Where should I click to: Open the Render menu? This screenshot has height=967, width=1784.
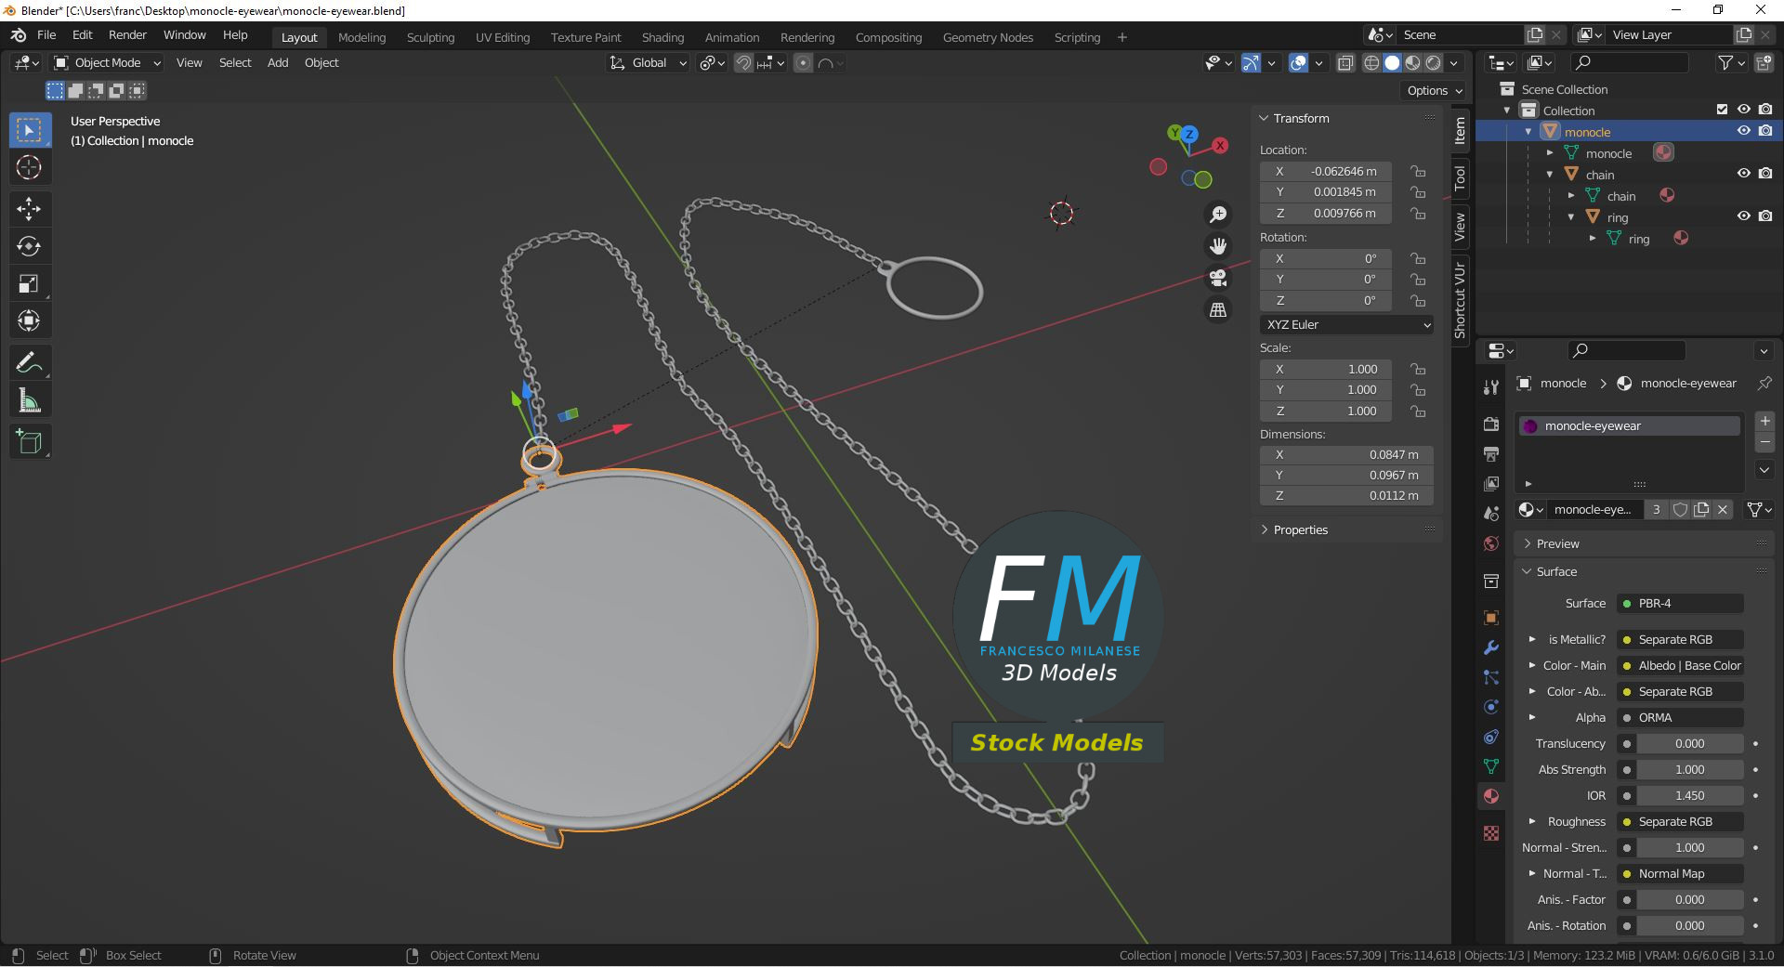pyautogui.click(x=127, y=35)
